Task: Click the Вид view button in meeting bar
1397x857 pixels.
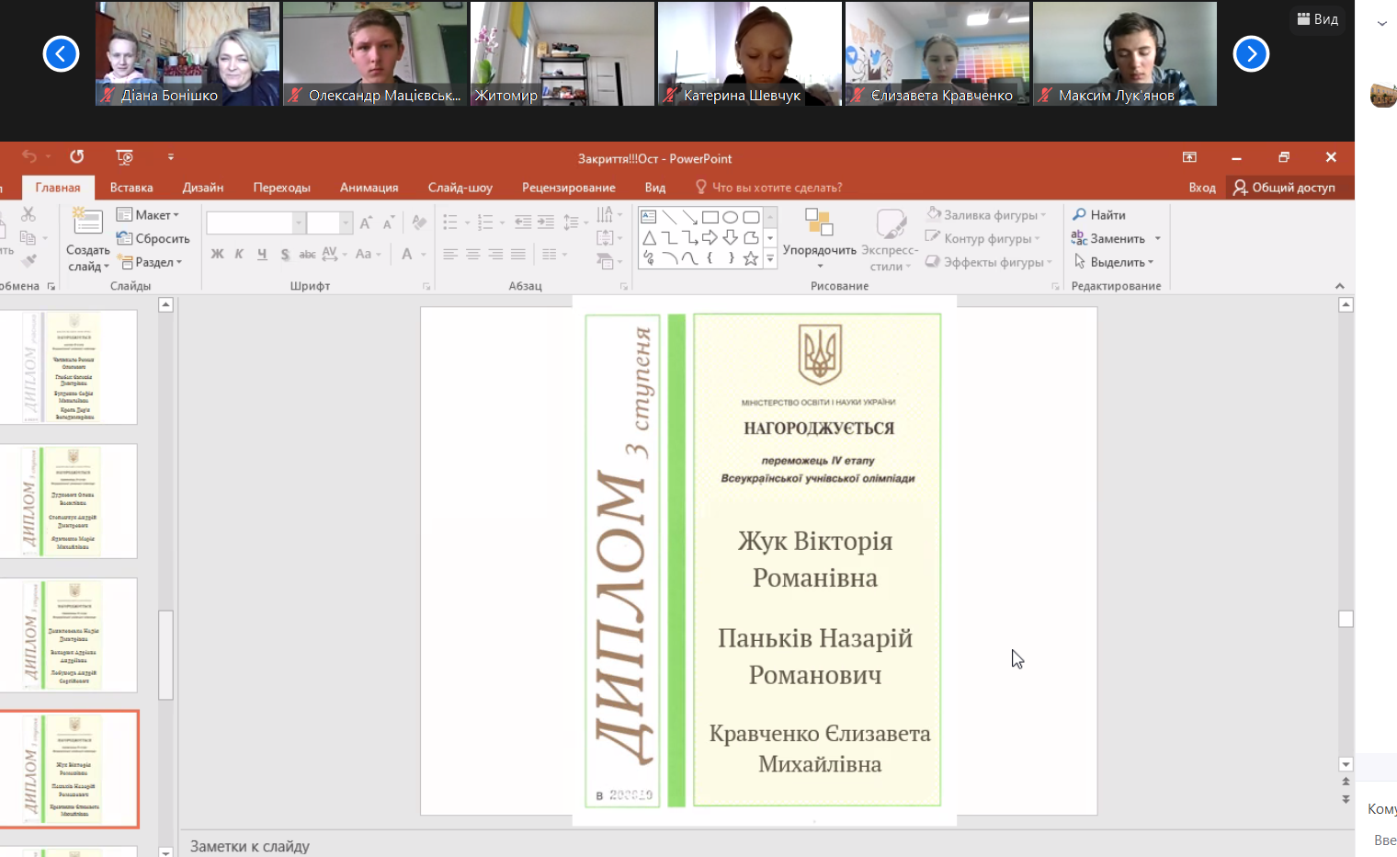Action: click(x=1317, y=19)
